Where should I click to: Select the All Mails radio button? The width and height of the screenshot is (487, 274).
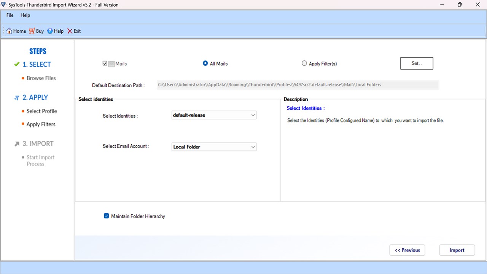(x=205, y=64)
